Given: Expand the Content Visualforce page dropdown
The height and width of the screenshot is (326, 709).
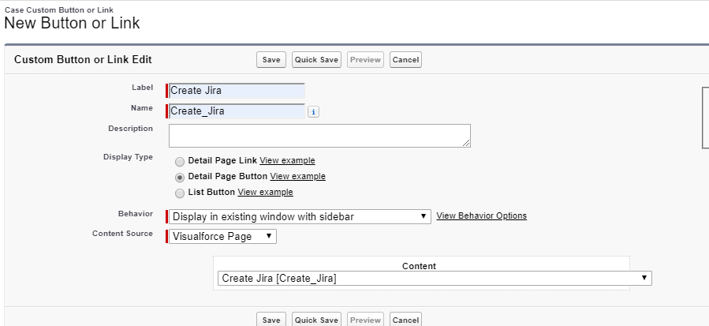Looking at the screenshot, I should [435, 279].
